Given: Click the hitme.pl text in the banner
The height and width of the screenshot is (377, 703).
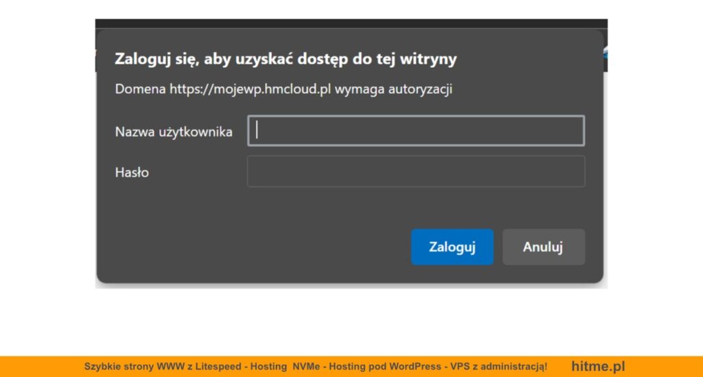Looking at the screenshot, I should (598, 366).
